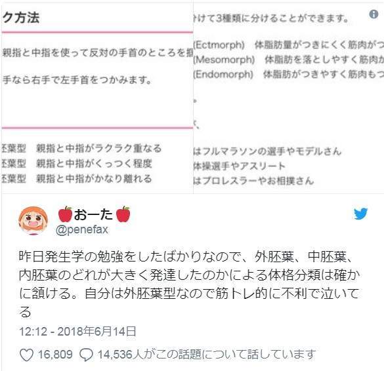
Task: Click the (Mesomorph) line in right image
Action: coord(288,60)
